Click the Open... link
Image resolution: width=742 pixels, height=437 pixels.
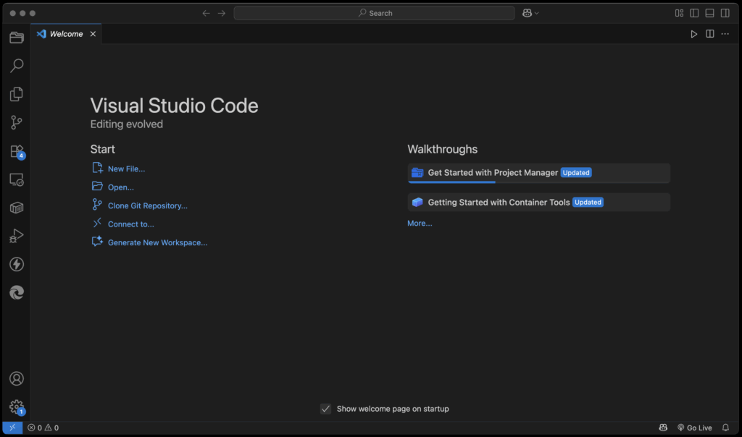click(121, 187)
